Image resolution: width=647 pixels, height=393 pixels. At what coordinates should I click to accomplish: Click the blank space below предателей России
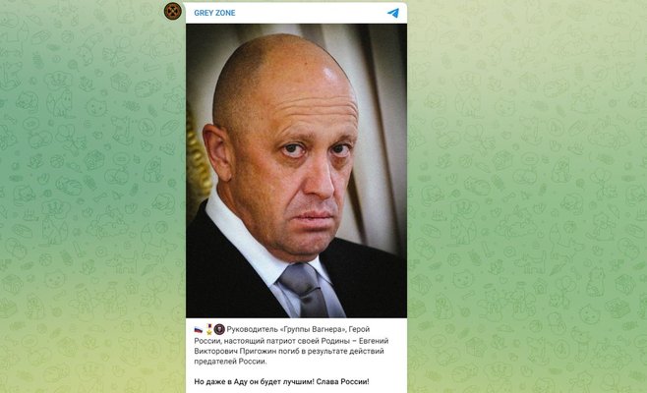pos(296,371)
